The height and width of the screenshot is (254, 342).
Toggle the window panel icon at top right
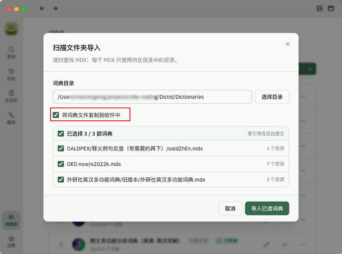pos(331,8)
